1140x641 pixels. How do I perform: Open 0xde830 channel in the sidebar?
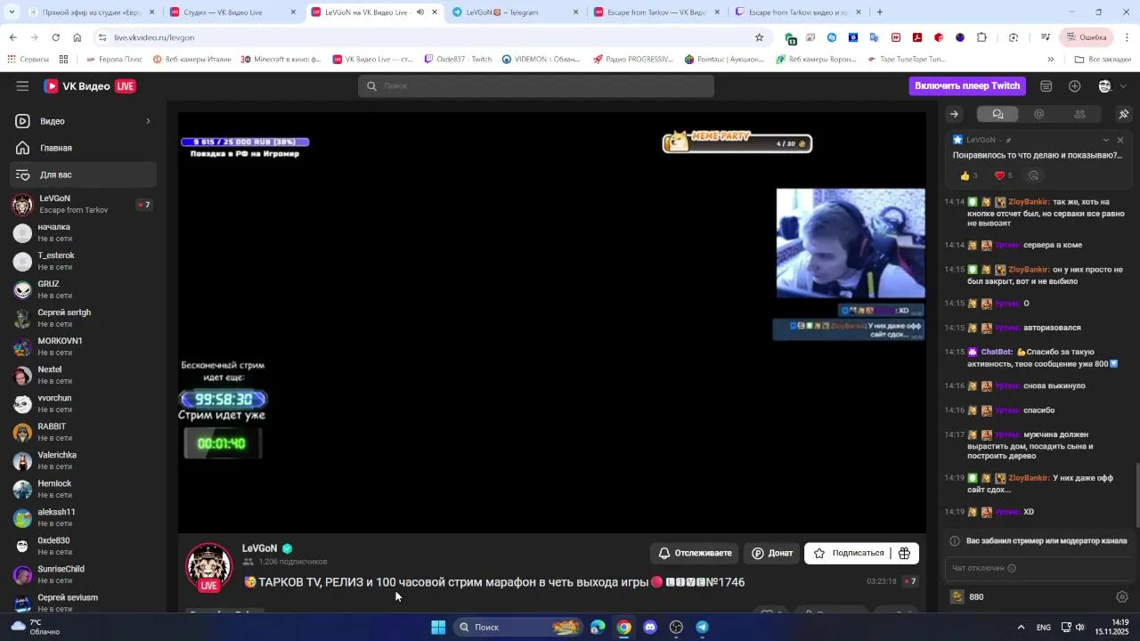coord(84,546)
